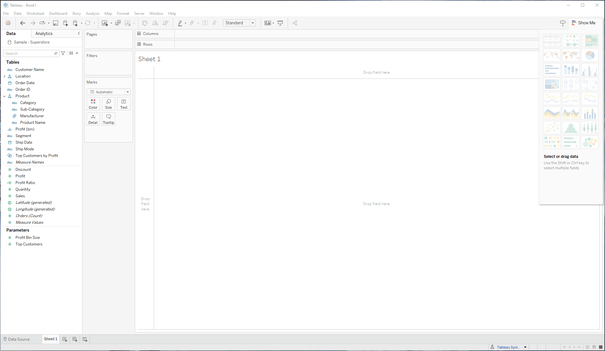Screen dimensions: 605x351
Task: Toggle the Show Me panel
Action: click(x=584, y=23)
